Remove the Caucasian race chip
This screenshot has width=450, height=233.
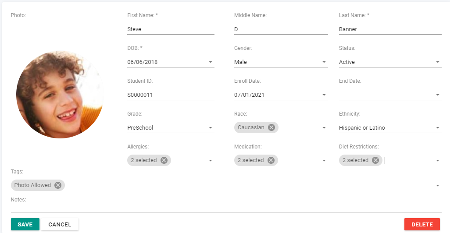(271, 127)
